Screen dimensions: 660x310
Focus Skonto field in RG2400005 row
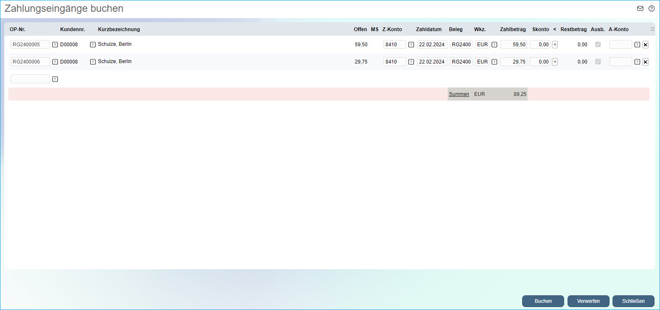tap(540, 45)
